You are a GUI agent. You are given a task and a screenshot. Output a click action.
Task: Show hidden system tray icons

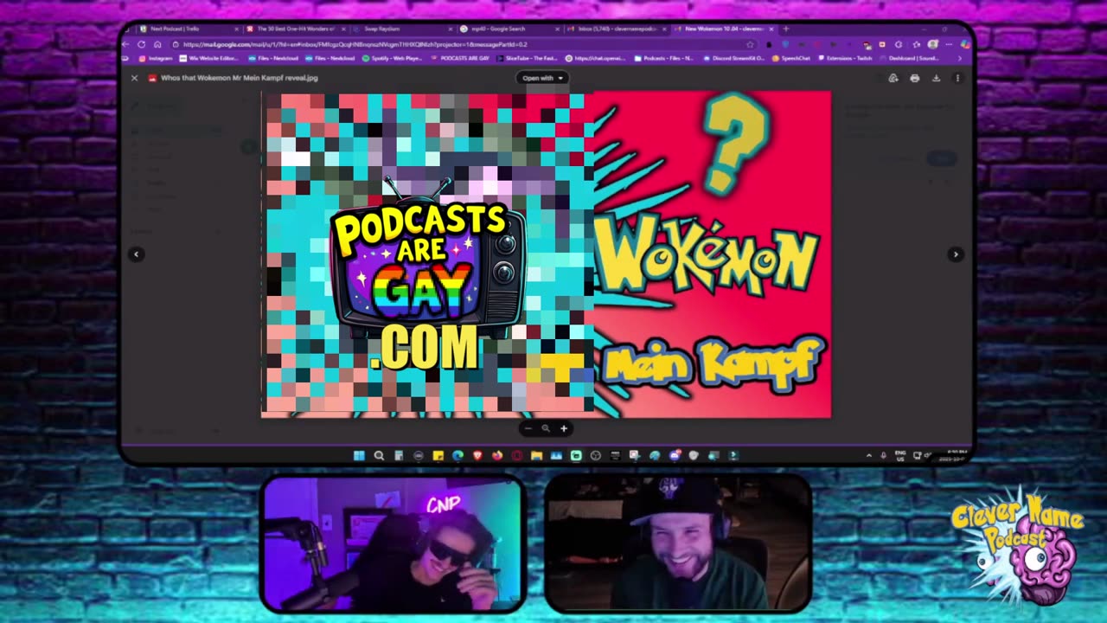click(x=869, y=455)
